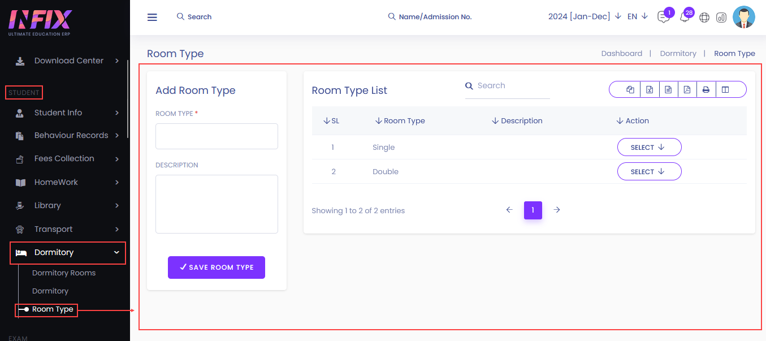Click the Save Room Type button
The height and width of the screenshot is (341, 766).
[x=217, y=267]
